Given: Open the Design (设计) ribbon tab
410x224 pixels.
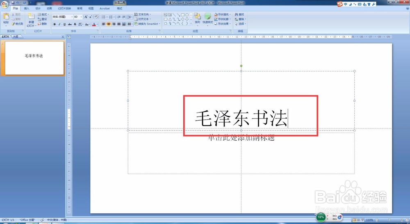Looking at the screenshot, I should tap(38, 8).
